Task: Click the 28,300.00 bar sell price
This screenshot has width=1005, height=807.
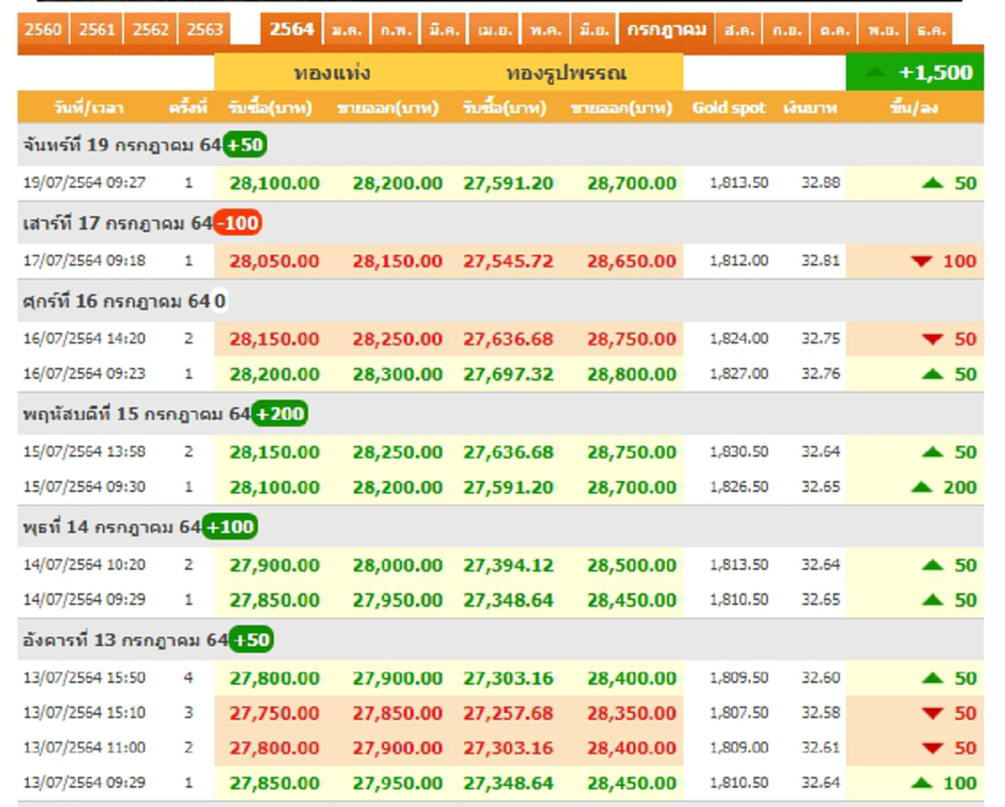Action: click(x=397, y=374)
